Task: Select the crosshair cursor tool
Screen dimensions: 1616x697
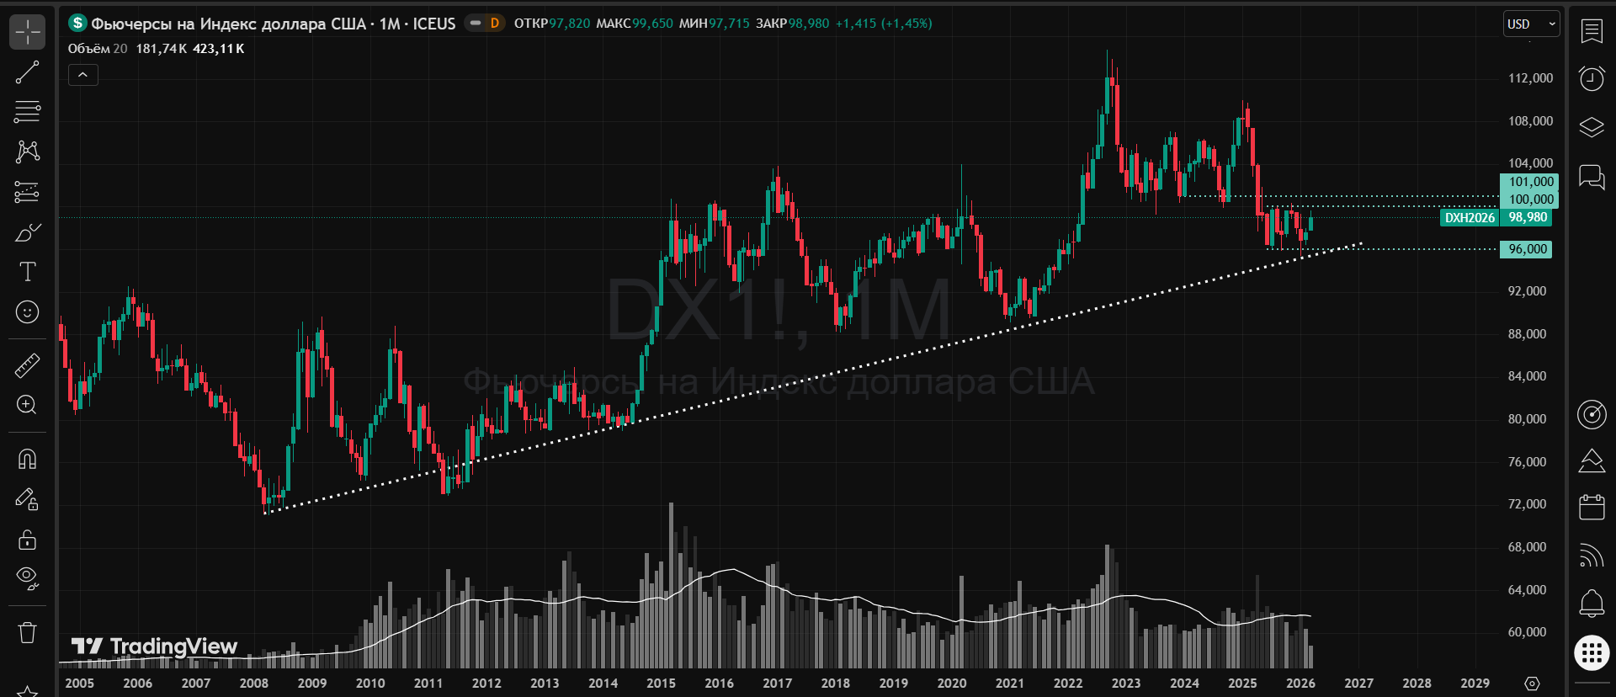Action: tap(28, 33)
